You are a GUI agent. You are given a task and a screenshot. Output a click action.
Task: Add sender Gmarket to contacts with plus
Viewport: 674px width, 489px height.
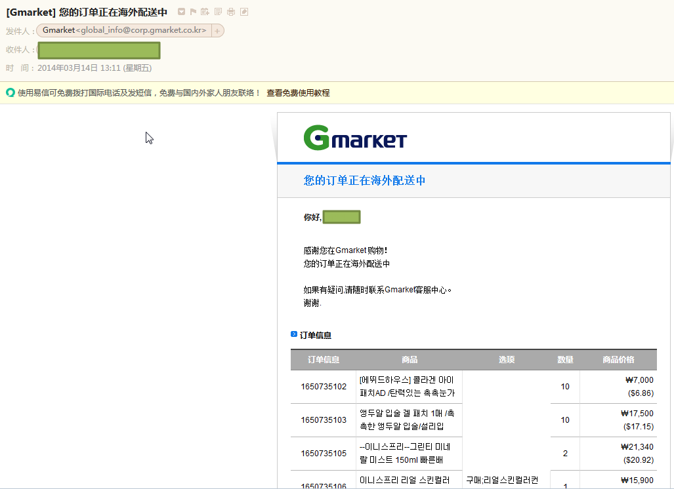(x=217, y=31)
